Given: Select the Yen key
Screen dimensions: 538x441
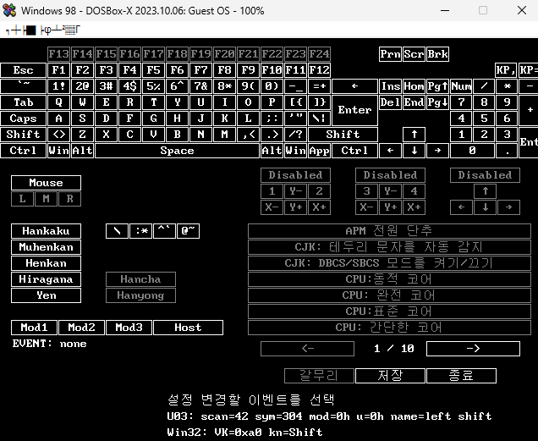Looking at the screenshot, I should pyautogui.click(x=46, y=295).
